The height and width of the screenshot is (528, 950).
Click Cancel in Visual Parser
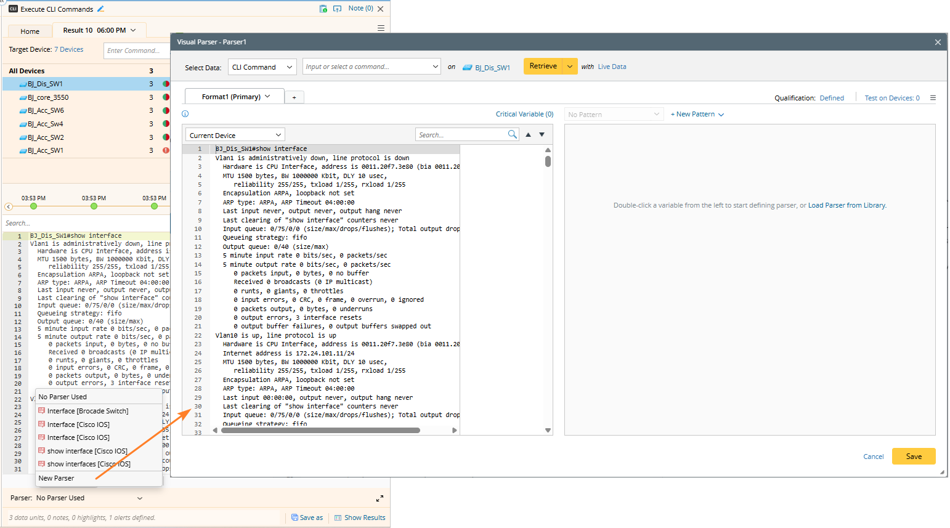(x=874, y=457)
